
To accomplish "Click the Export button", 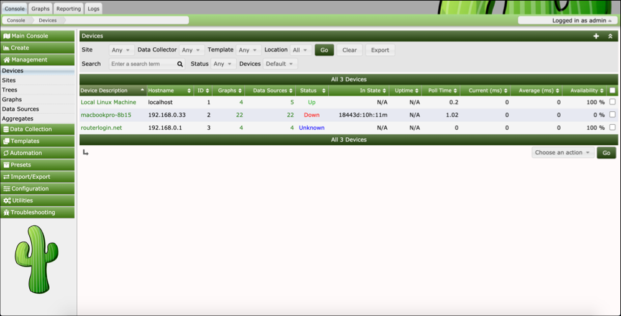I will pos(380,50).
